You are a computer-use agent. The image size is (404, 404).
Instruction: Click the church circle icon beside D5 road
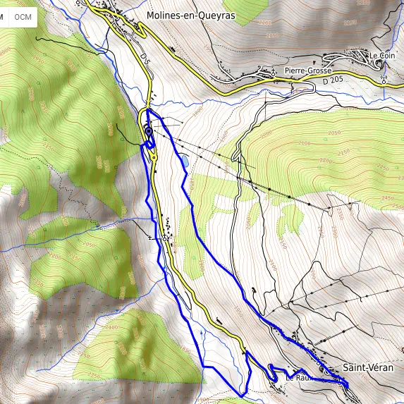(165, 238)
